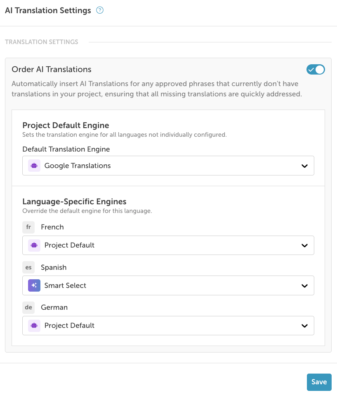
Task: Expand the German engine dropdown chevron
Action: click(304, 326)
